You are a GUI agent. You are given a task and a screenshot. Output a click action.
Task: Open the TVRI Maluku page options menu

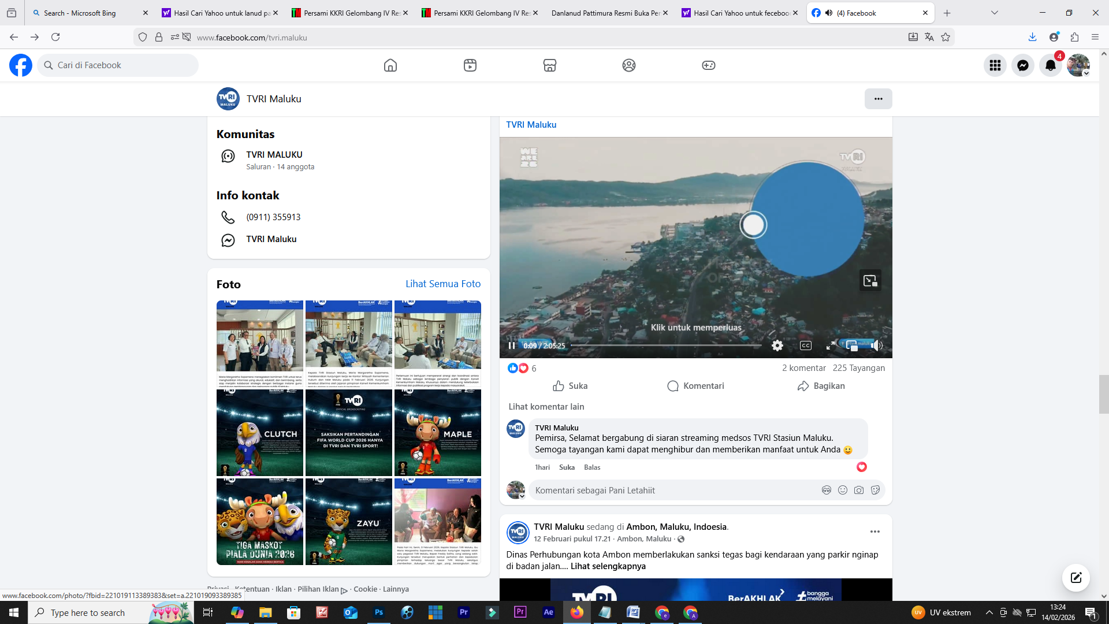pos(878,99)
